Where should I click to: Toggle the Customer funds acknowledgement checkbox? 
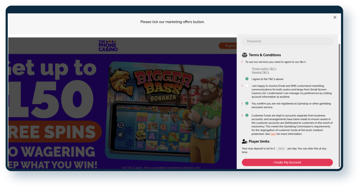[247, 115]
